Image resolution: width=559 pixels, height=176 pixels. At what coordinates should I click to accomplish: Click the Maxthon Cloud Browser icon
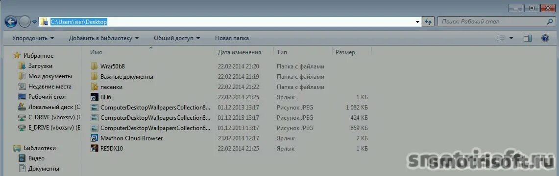[x=94, y=138]
